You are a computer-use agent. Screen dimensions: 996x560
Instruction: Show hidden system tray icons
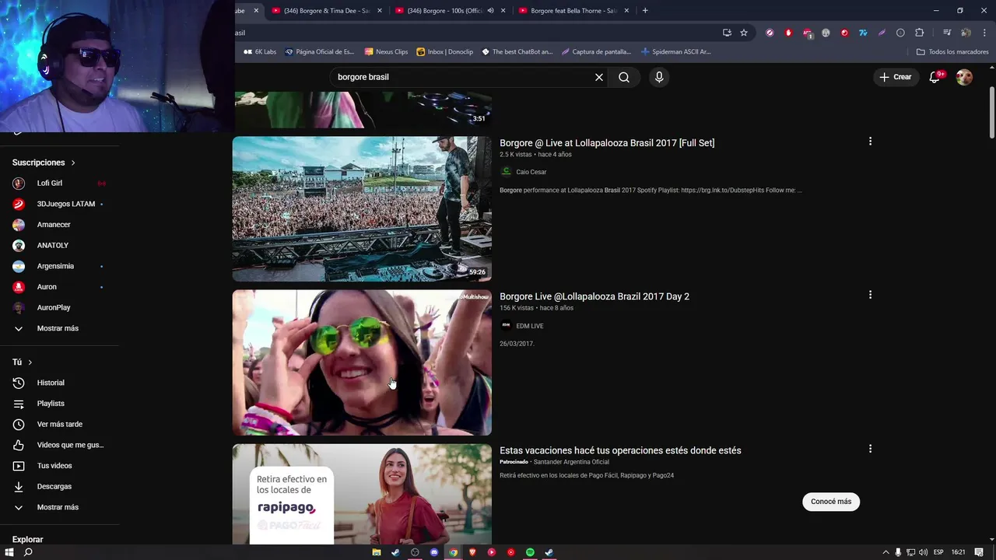tap(886, 552)
